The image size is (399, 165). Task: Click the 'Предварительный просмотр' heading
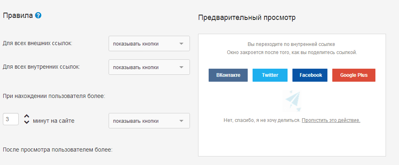[246, 18]
